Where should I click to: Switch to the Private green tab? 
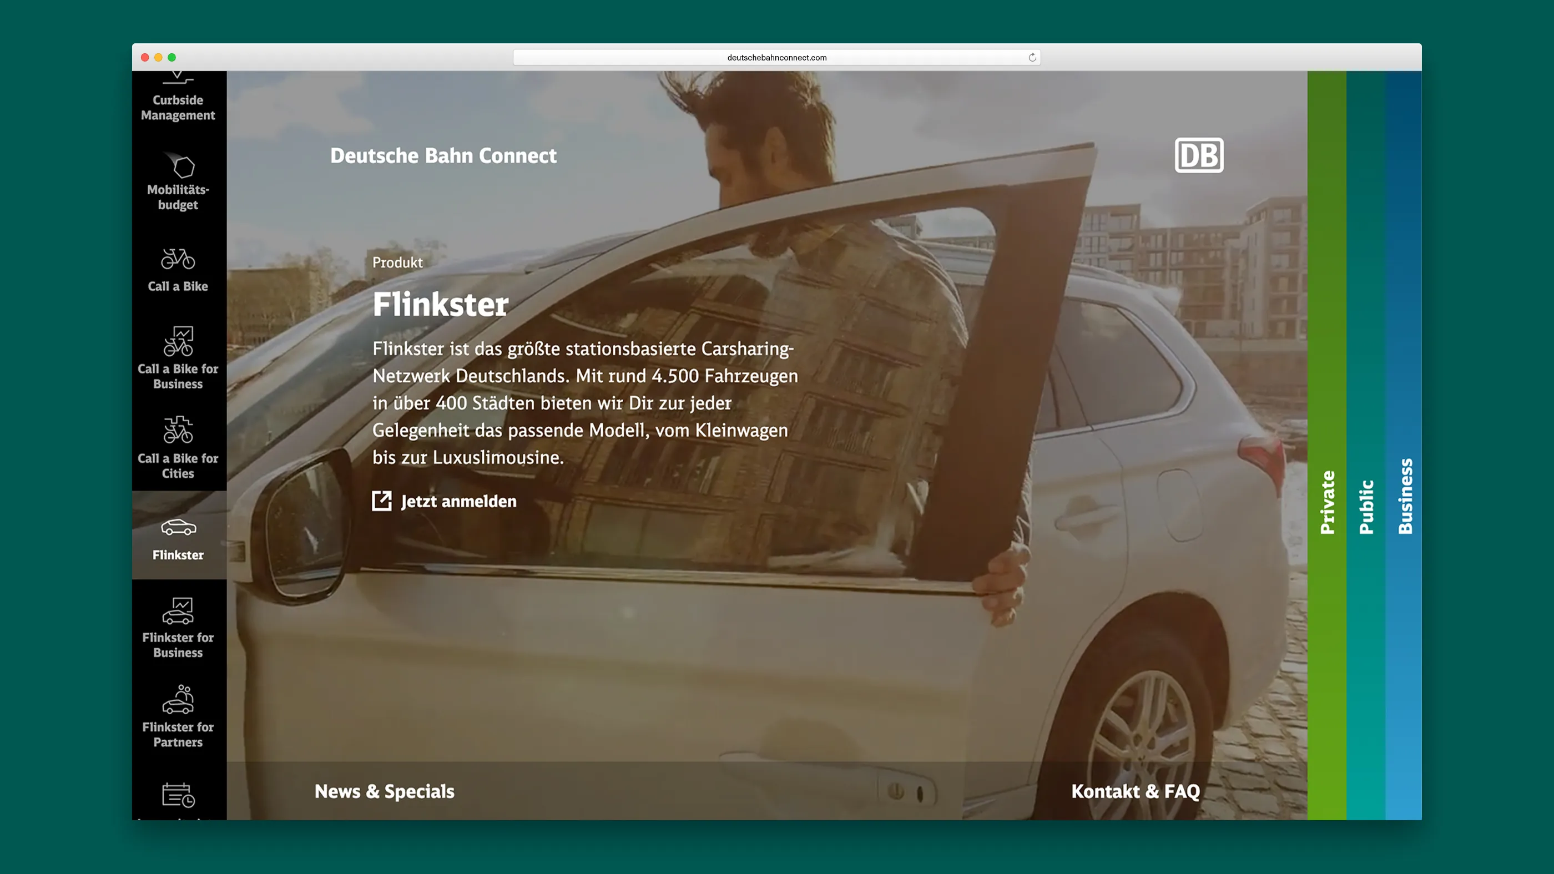1326,445
